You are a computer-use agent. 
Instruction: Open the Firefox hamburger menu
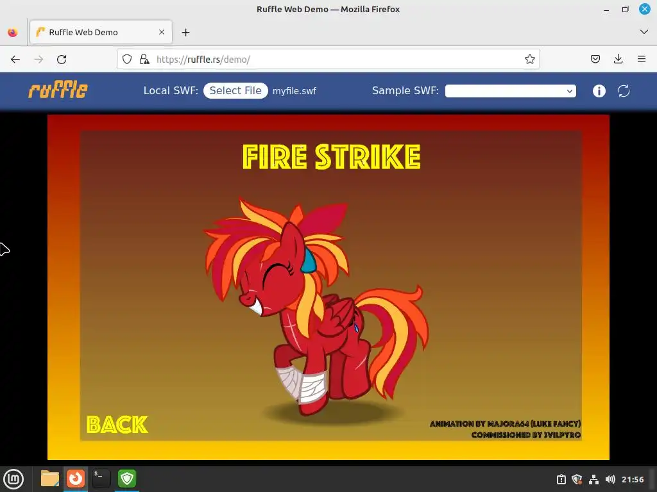pos(642,59)
